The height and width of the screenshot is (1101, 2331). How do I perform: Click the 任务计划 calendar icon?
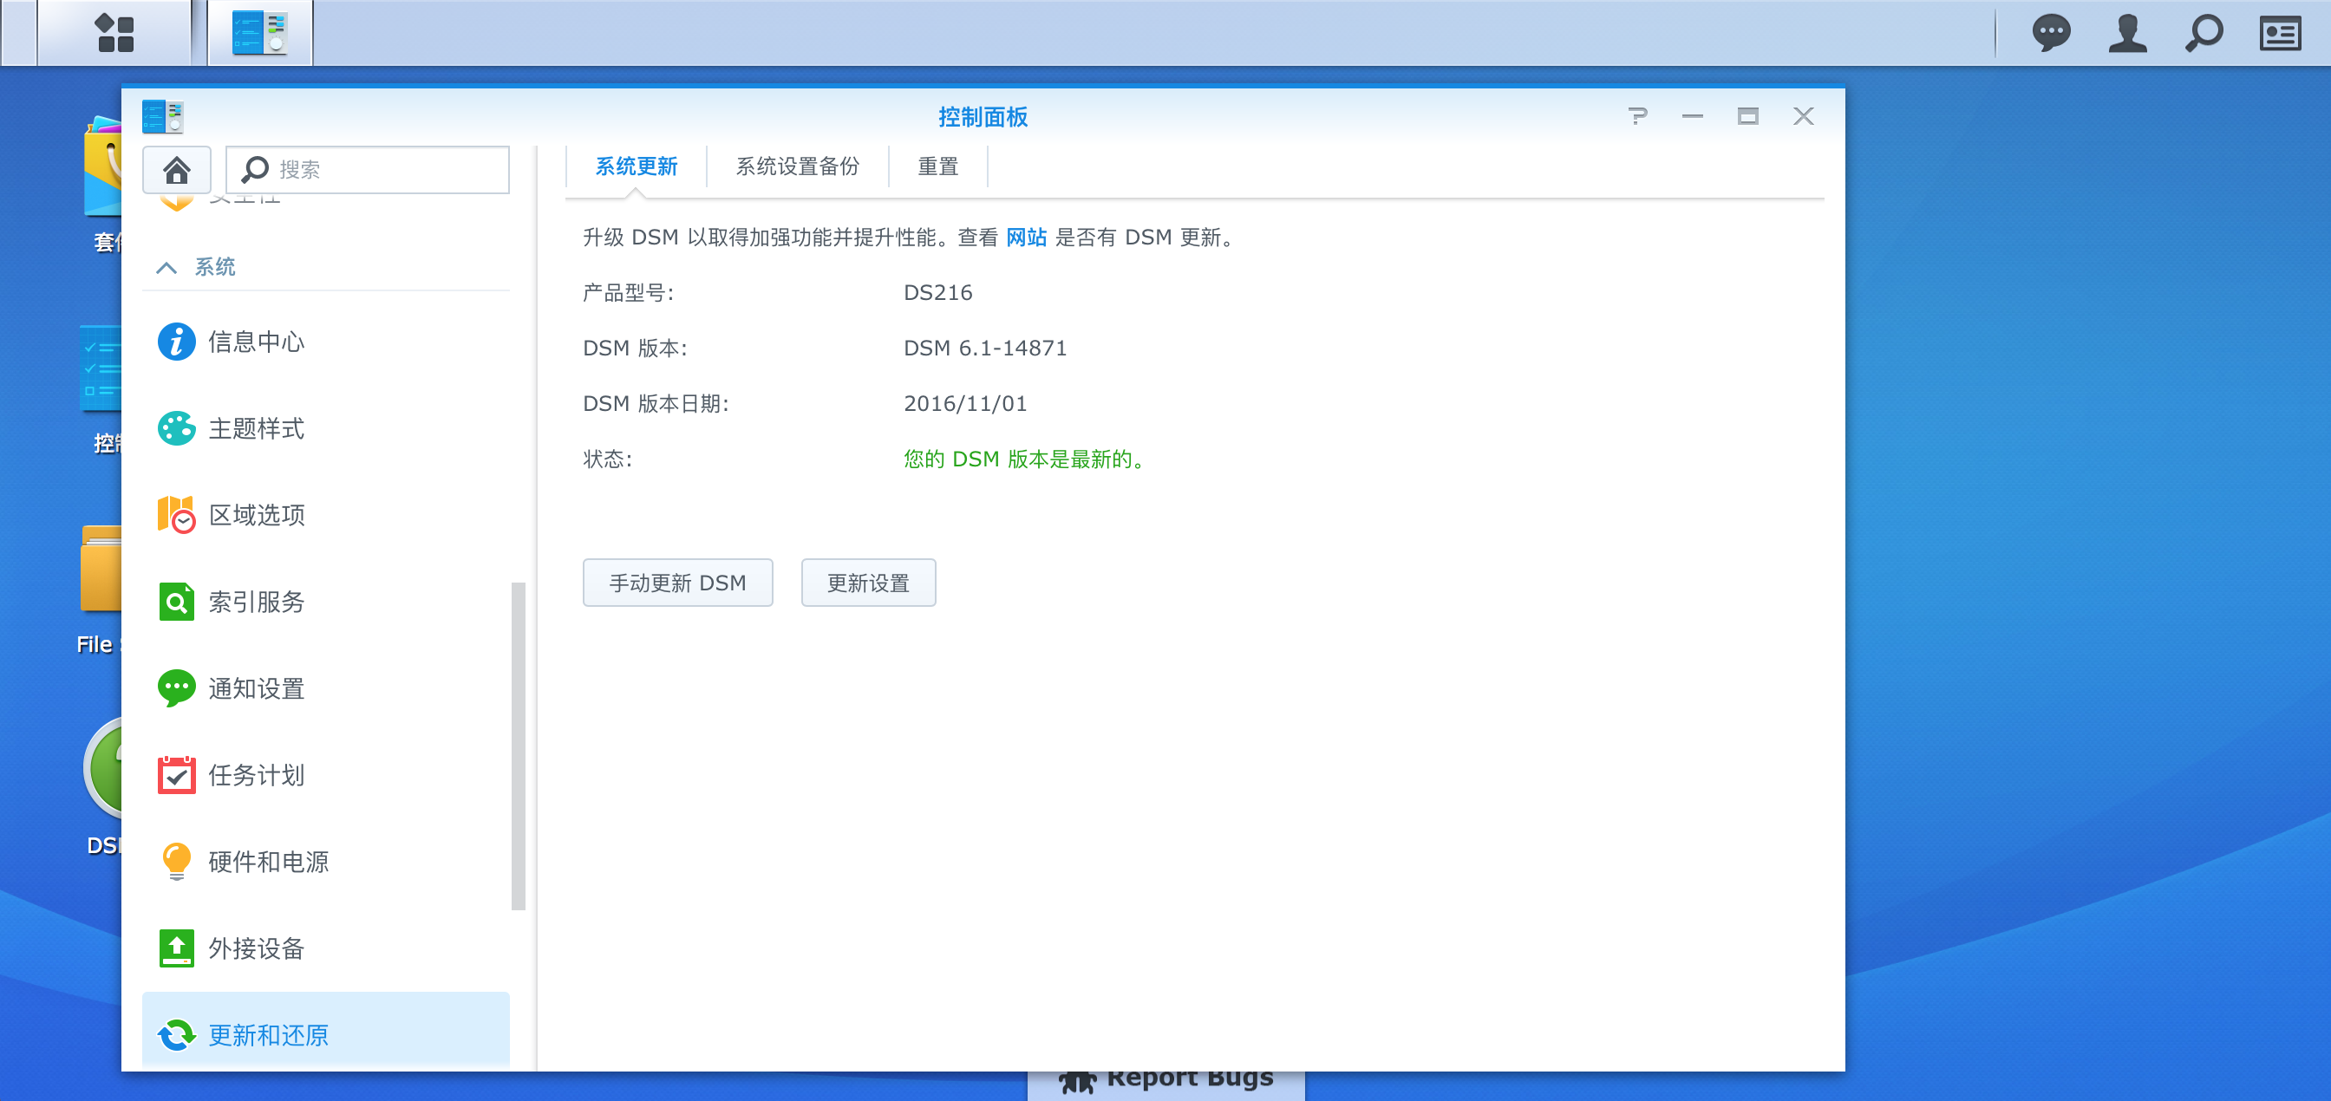tap(176, 774)
